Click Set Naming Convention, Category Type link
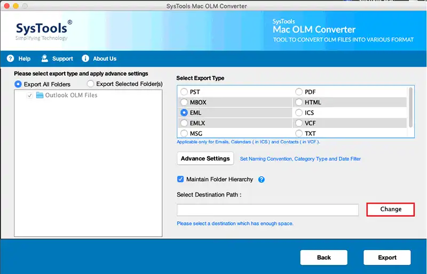This screenshot has height=274, width=427. click(300, 159)
